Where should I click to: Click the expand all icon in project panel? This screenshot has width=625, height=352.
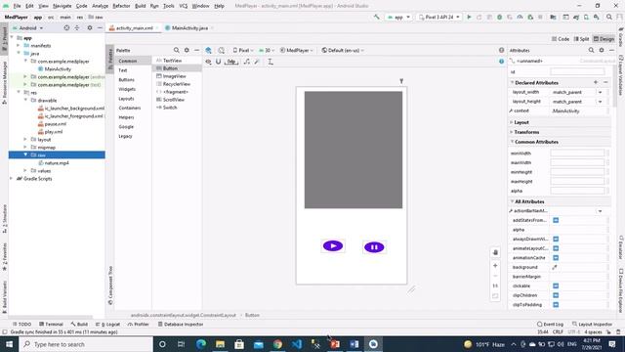77,28
